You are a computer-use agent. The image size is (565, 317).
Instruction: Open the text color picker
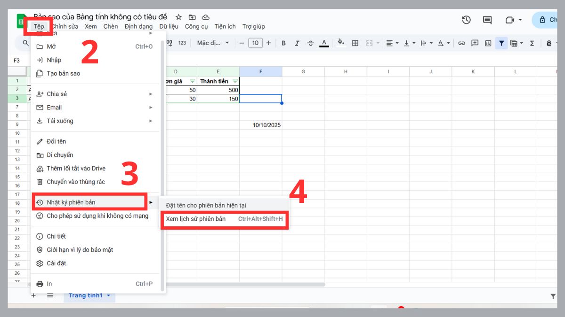324,43
